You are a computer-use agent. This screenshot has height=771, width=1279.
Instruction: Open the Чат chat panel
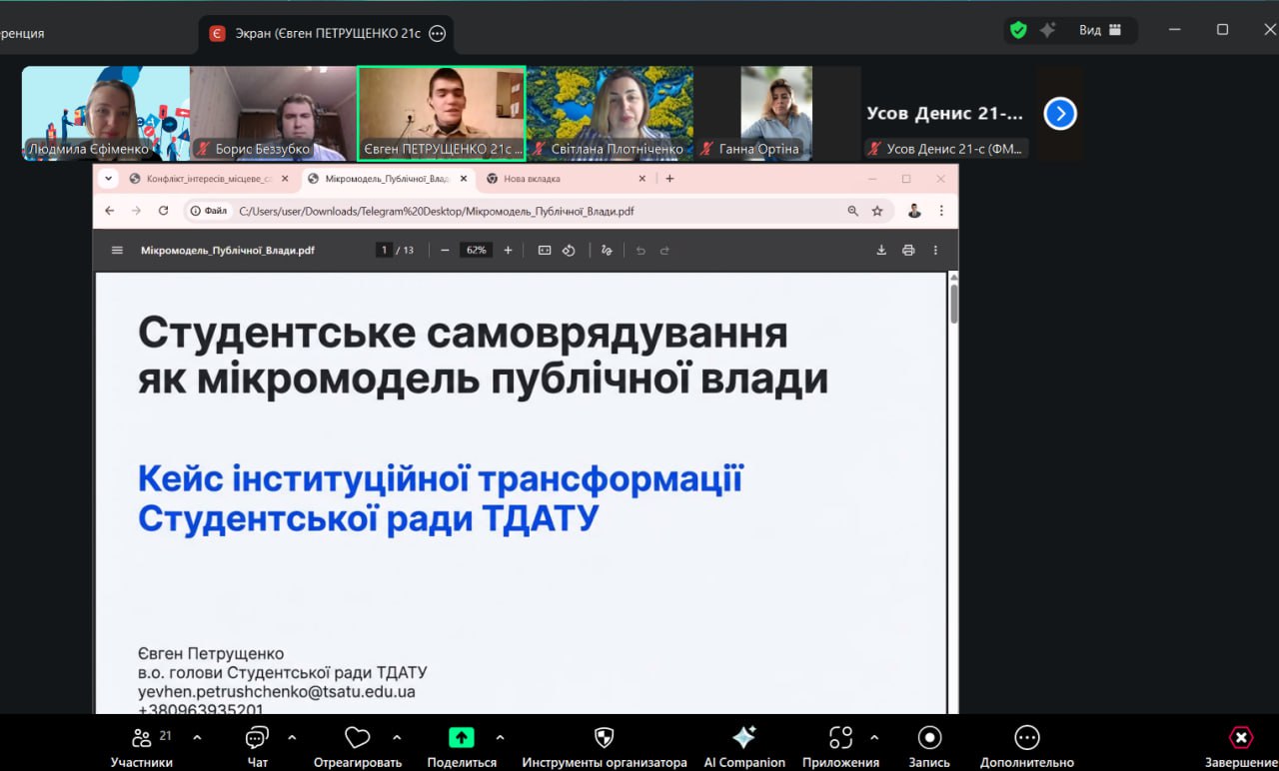(x=257, y=739)
